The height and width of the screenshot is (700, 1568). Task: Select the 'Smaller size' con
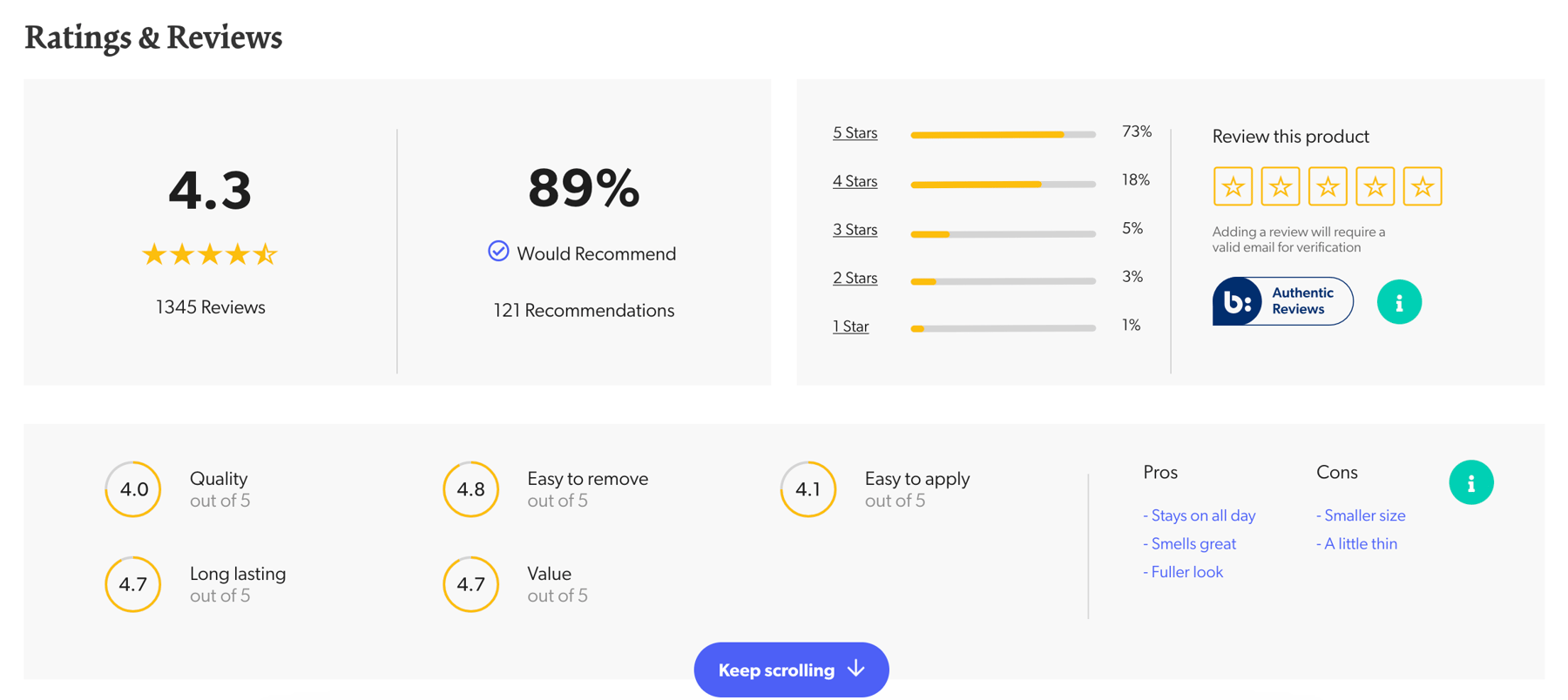tap(1361, 515)
